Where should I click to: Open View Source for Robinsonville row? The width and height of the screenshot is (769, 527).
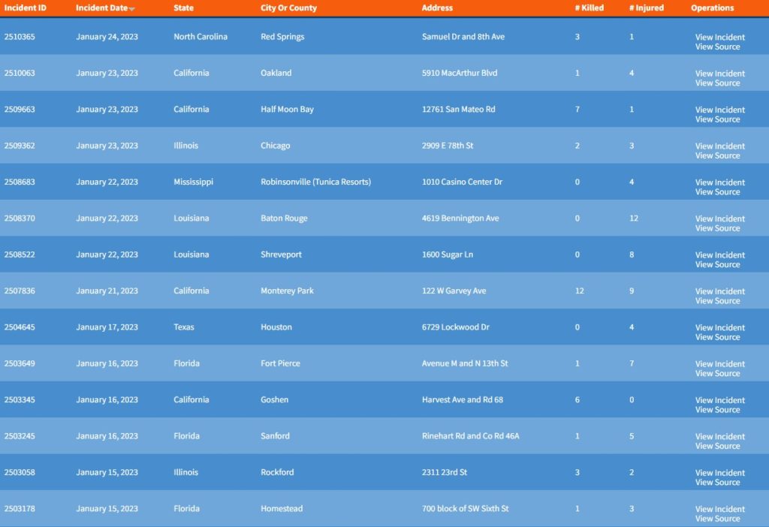click(x=717, y=192)
